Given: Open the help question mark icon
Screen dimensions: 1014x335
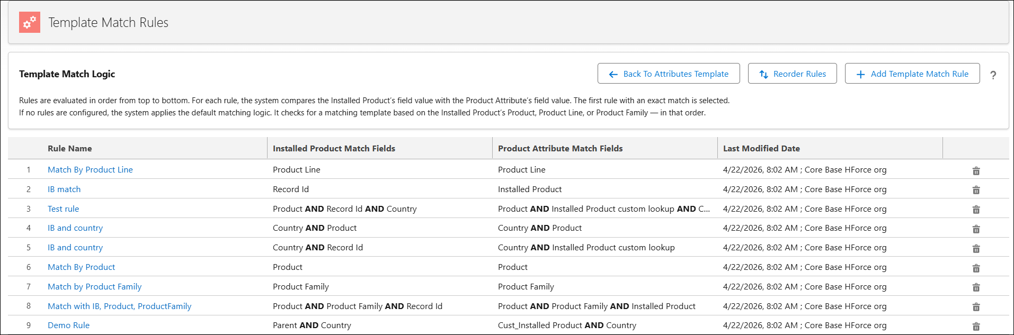Looking at the screenshot, I should [x=993, y=75].
